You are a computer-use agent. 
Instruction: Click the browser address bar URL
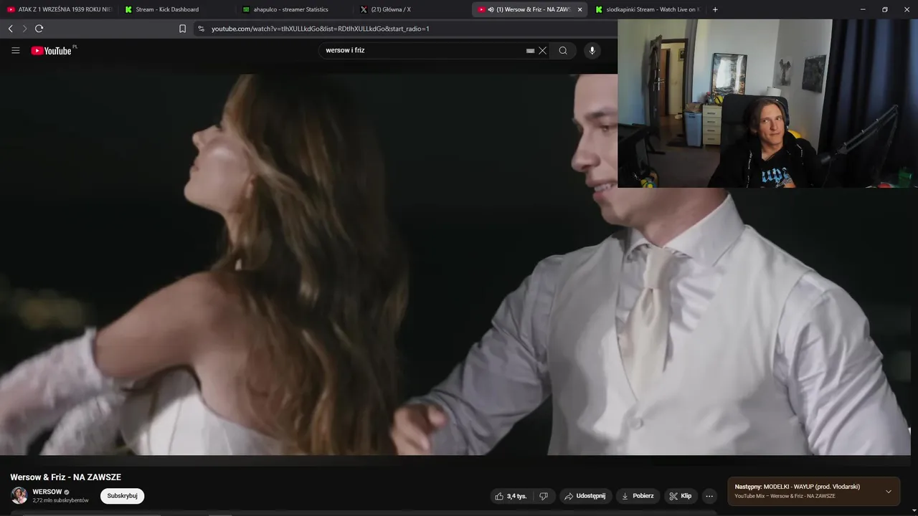[320, 29]
